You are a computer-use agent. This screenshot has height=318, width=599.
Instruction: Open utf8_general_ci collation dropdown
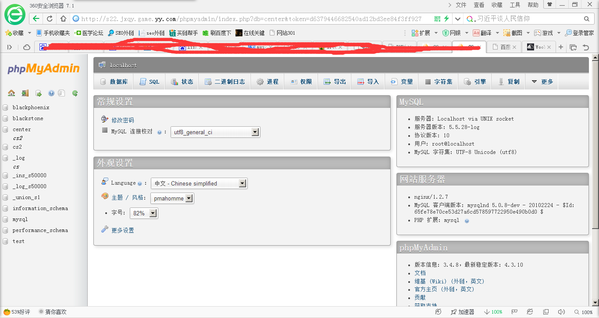click(215, 132)
